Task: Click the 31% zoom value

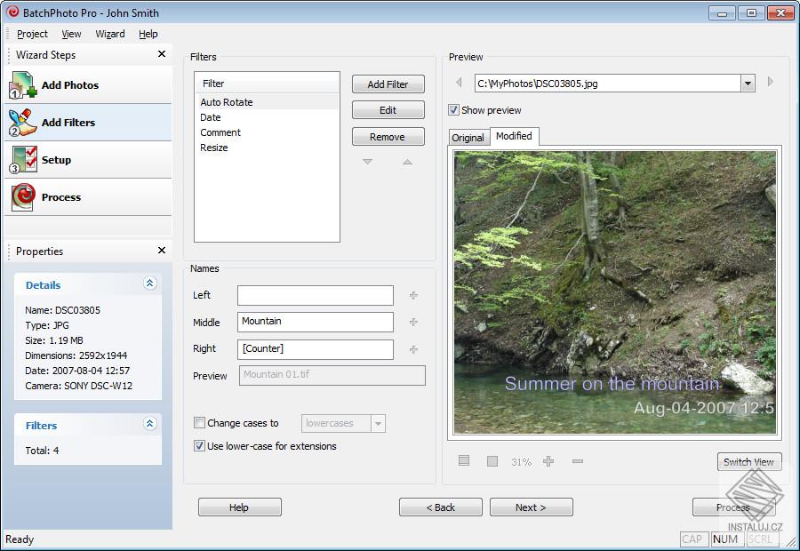Action: pos(521,462)
